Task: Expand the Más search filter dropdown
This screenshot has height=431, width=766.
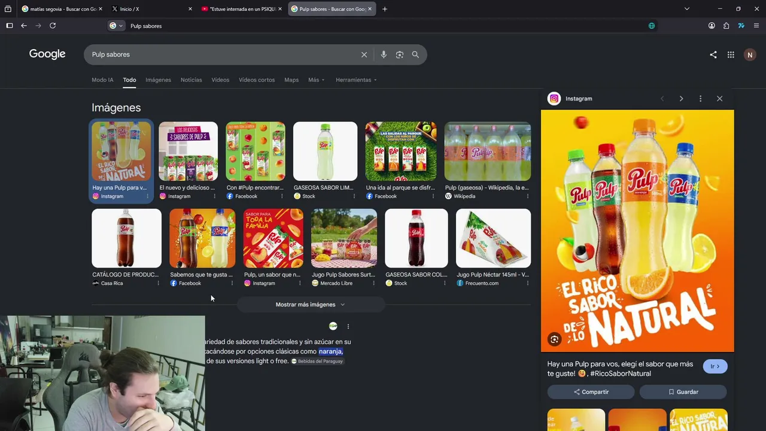Action: pos(316,80)
